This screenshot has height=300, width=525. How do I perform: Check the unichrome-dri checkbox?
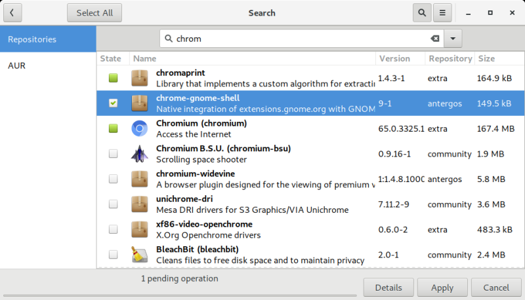[x=113, y=204]
